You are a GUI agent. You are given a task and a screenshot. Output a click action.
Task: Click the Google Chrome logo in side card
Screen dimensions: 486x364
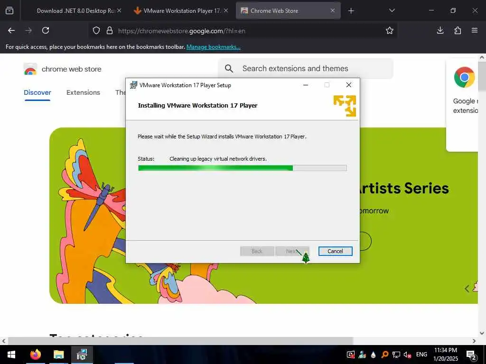[464, 77]
